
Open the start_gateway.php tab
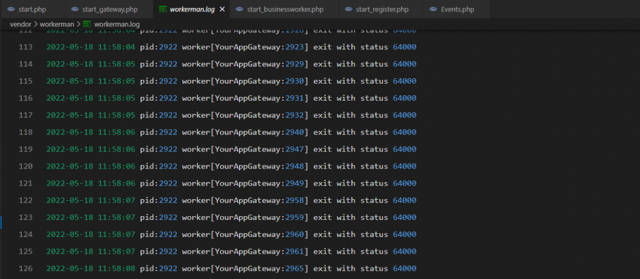(x=109, y=9)
